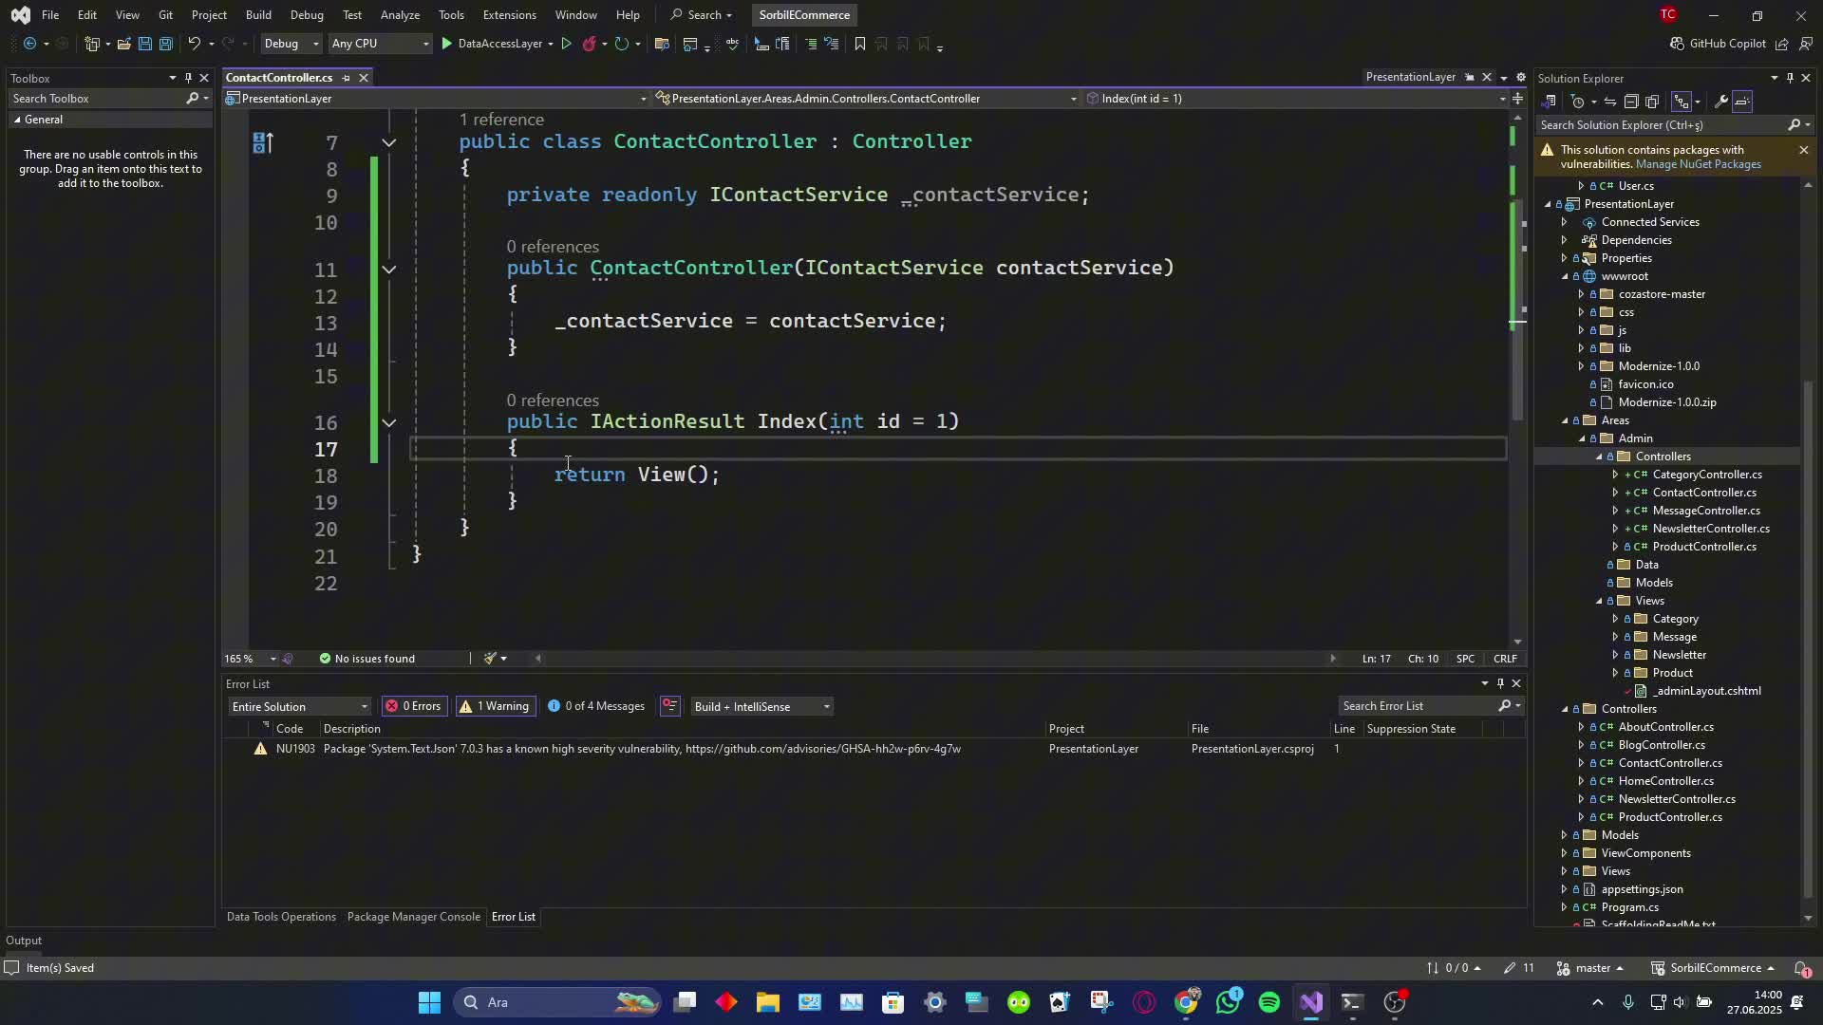Toggle auto-hide pin on Toolbox panel
Image resolution: width=1823 pixels, height=1025 pixels.
tap(188, 78)
